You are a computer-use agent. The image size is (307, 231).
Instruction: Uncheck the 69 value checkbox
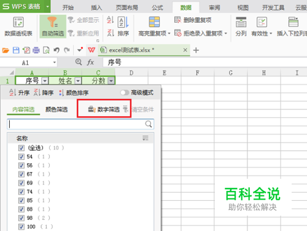(21, 183)
